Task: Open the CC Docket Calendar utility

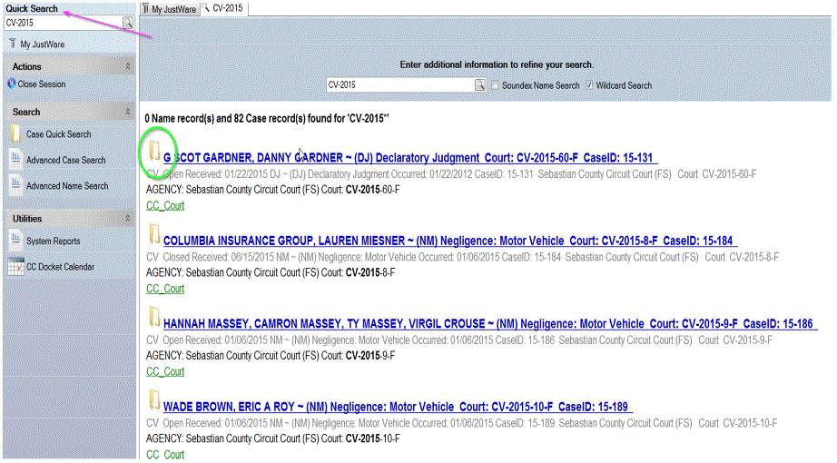Action: point(60,267)
